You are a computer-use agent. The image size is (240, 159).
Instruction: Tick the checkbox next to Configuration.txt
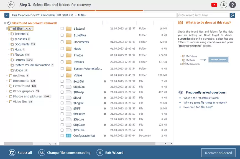pyautogui.click(x=62, y=136)
